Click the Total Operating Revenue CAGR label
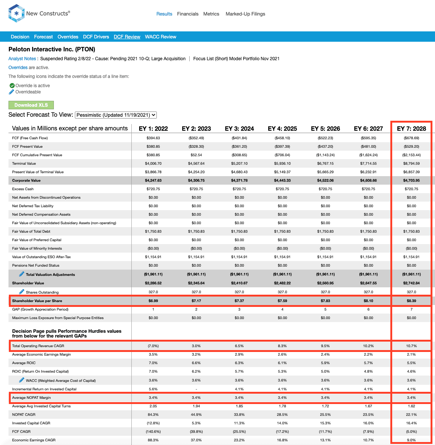The width and height of the screenshot is (435, 445). 38,346
